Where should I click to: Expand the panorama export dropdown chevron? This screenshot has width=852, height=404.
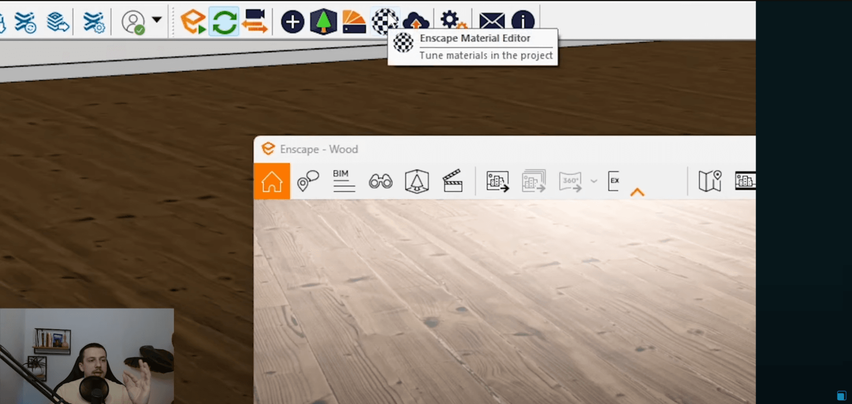(594, 181)
